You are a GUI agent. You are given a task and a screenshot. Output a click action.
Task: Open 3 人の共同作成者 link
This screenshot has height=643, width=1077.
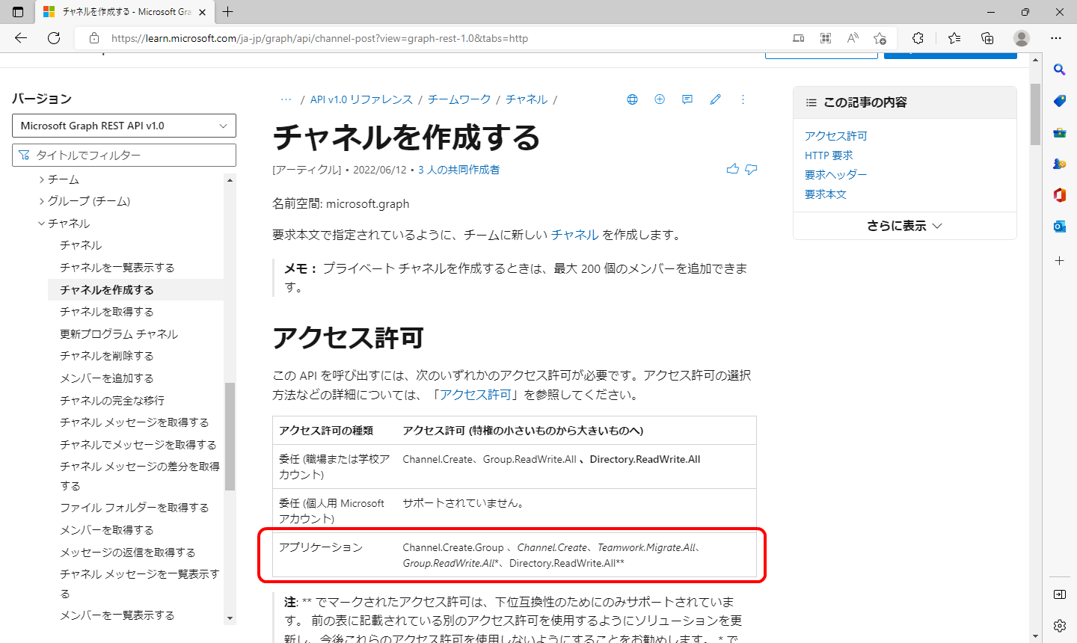458,170
